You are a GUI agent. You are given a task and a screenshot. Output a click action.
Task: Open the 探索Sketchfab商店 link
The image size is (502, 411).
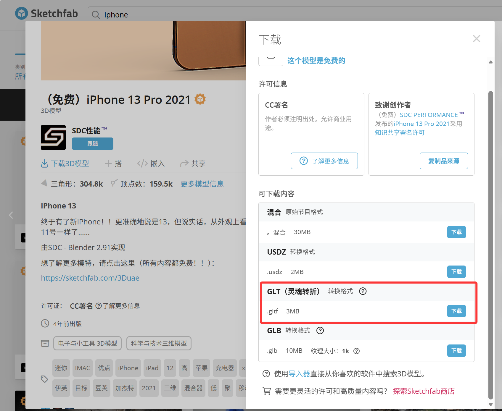(x=424, y=391)
